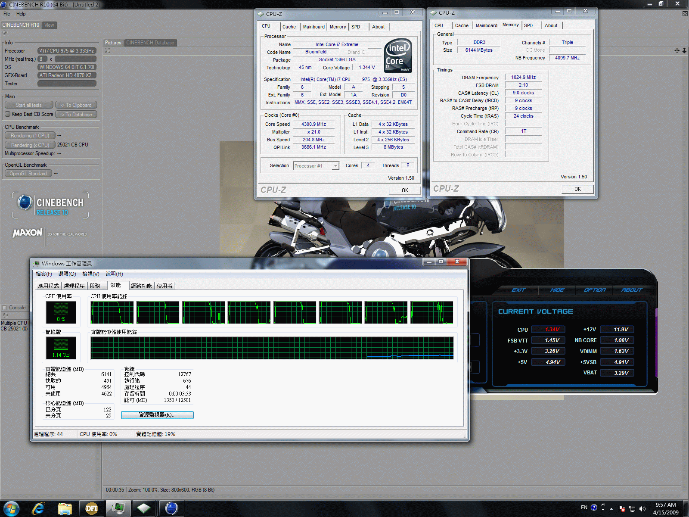Click Start all tests button
This screenshot has width=689, height=517.
(29, 105)
